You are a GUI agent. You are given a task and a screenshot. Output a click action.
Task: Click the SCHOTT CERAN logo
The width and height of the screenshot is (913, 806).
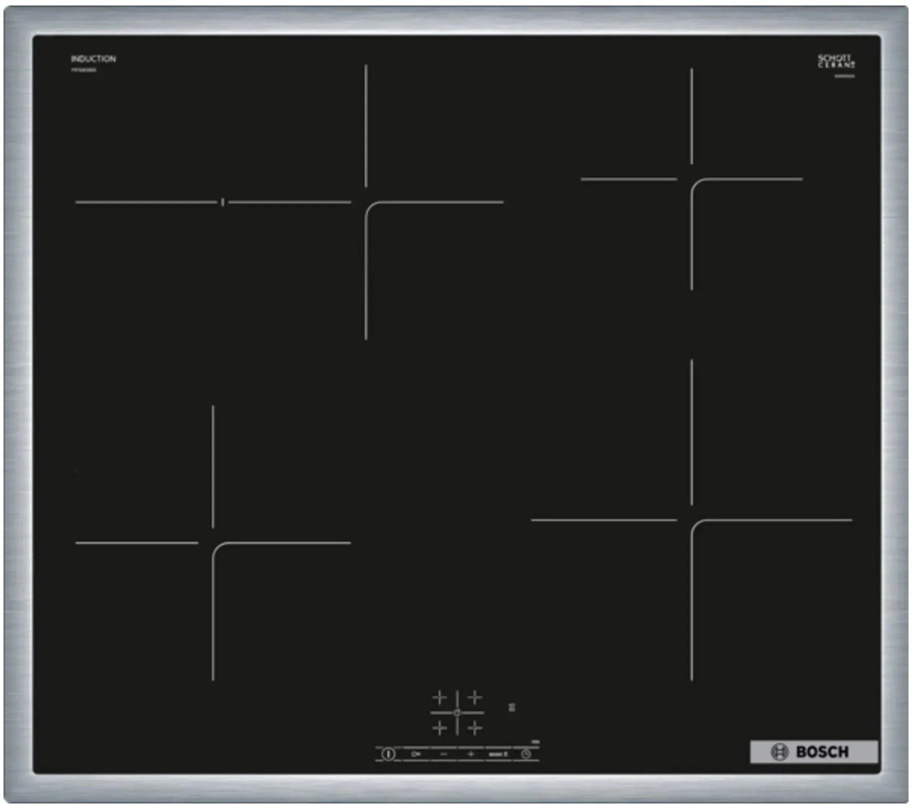(x=836, y=61)
